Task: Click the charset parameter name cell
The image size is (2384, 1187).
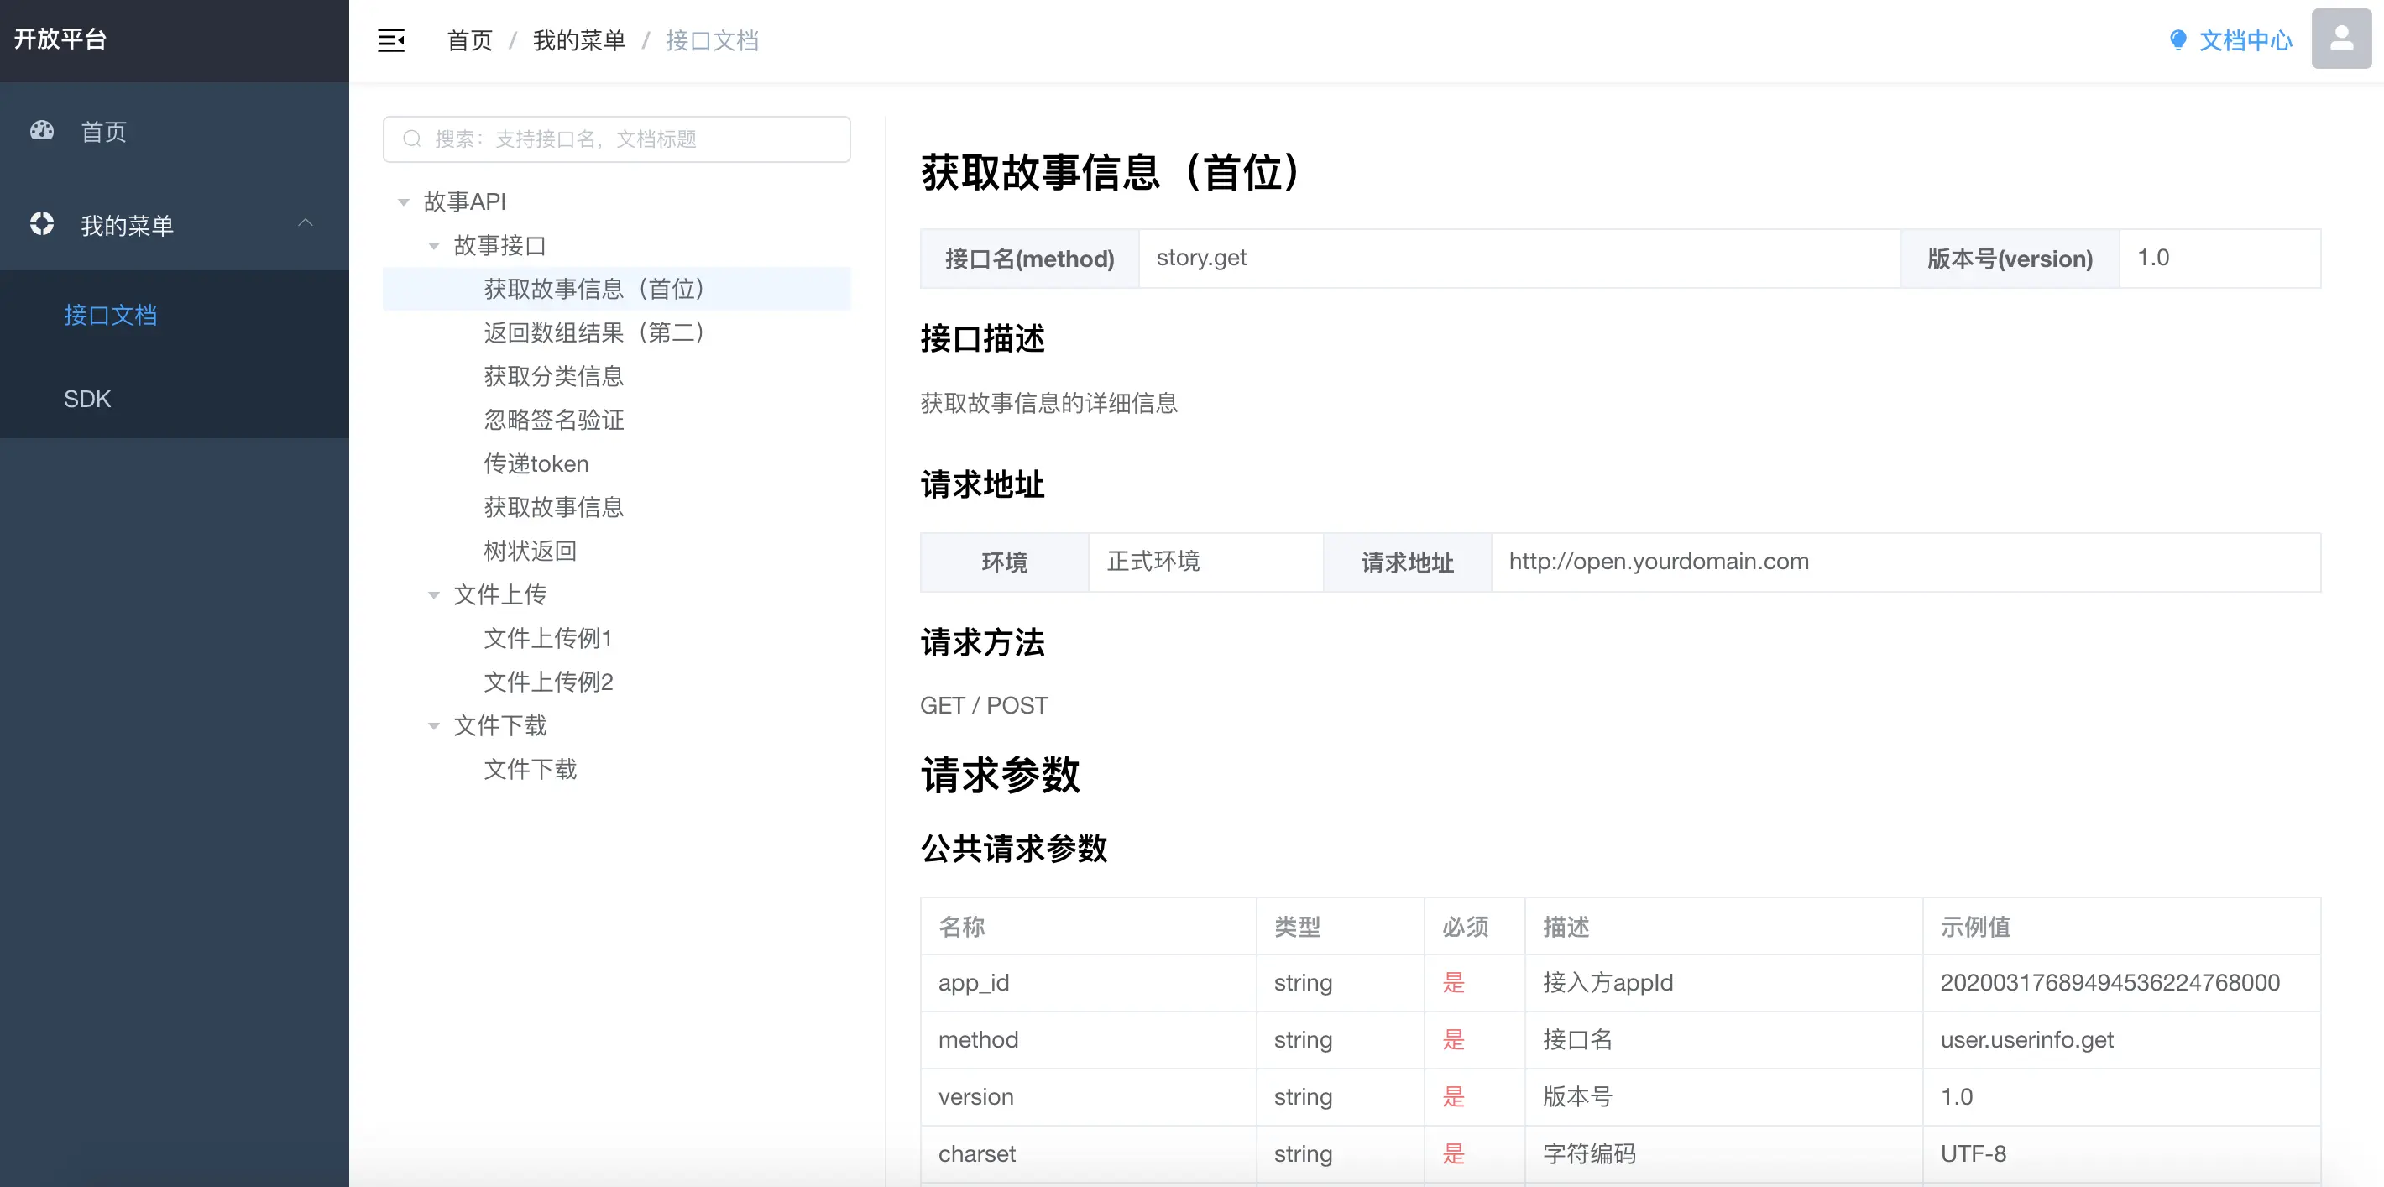Action: [x=1087, y=1153]
